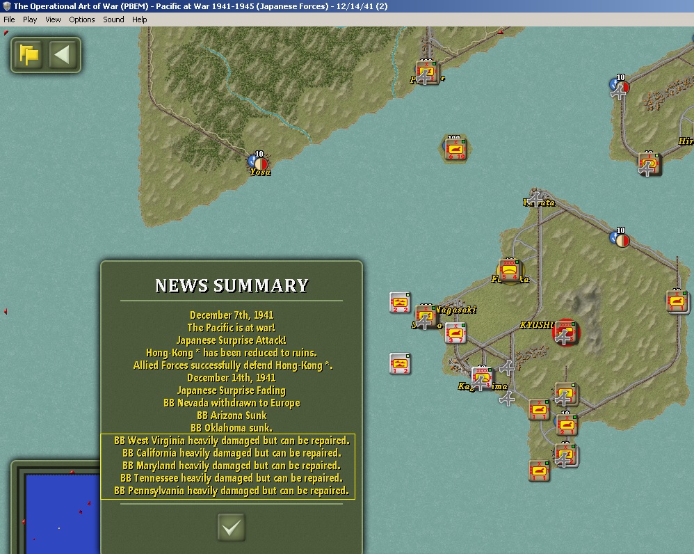Click the 'Japanese Surprise Fading' line

pos(232,390)
